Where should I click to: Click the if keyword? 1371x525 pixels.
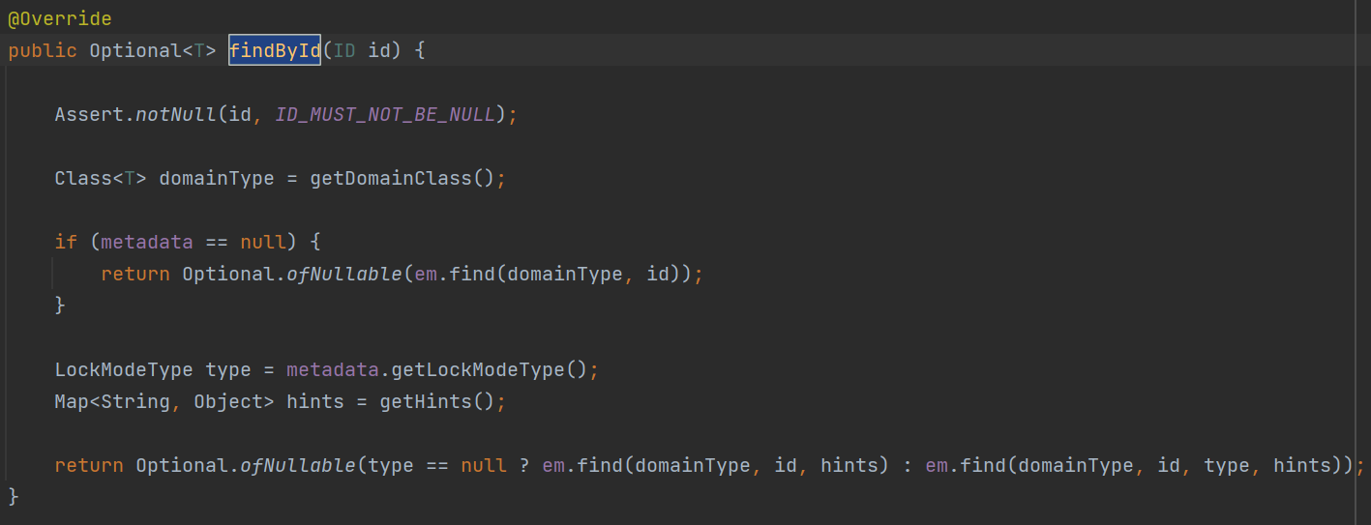pos(66,242)
